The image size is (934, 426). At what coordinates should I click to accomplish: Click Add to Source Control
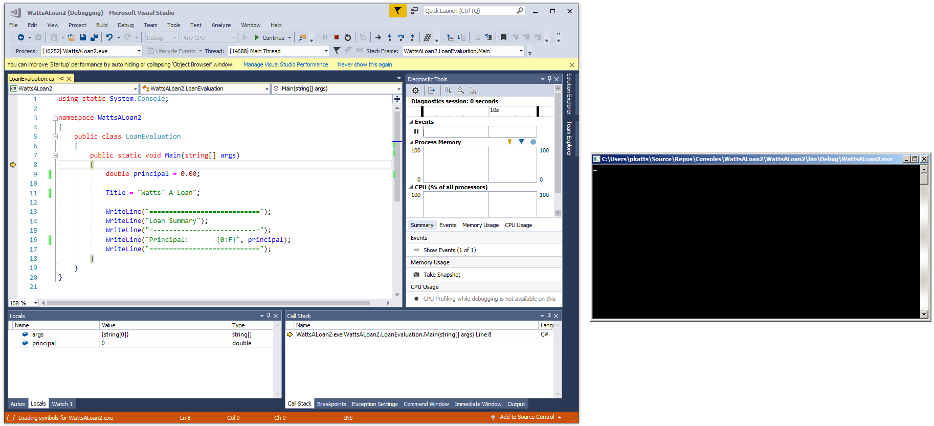tap(527, 417)
